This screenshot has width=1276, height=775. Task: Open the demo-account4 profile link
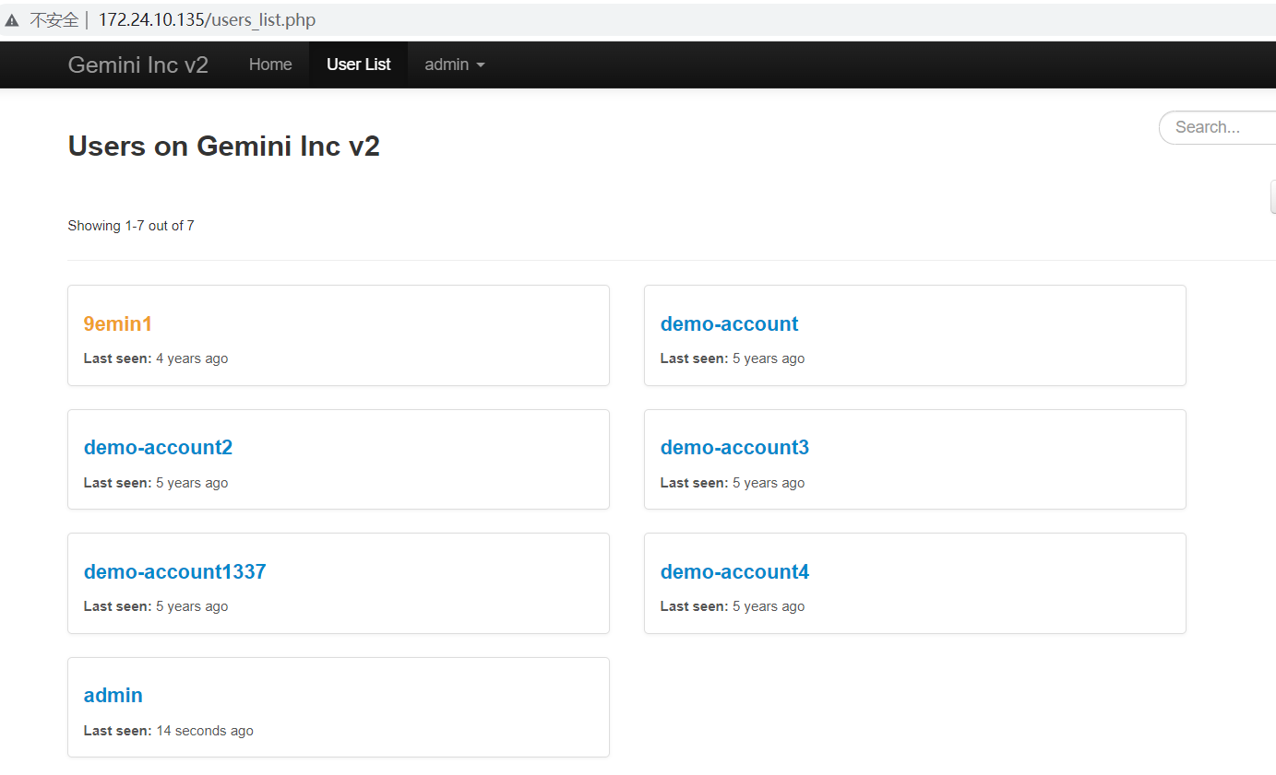click(x=734, y=571)
